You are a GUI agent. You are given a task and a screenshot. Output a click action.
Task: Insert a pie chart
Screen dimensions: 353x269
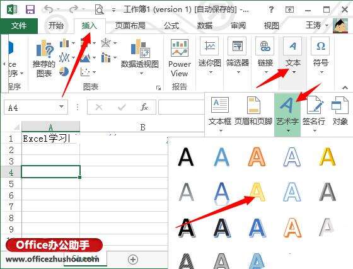pos(64,72)
